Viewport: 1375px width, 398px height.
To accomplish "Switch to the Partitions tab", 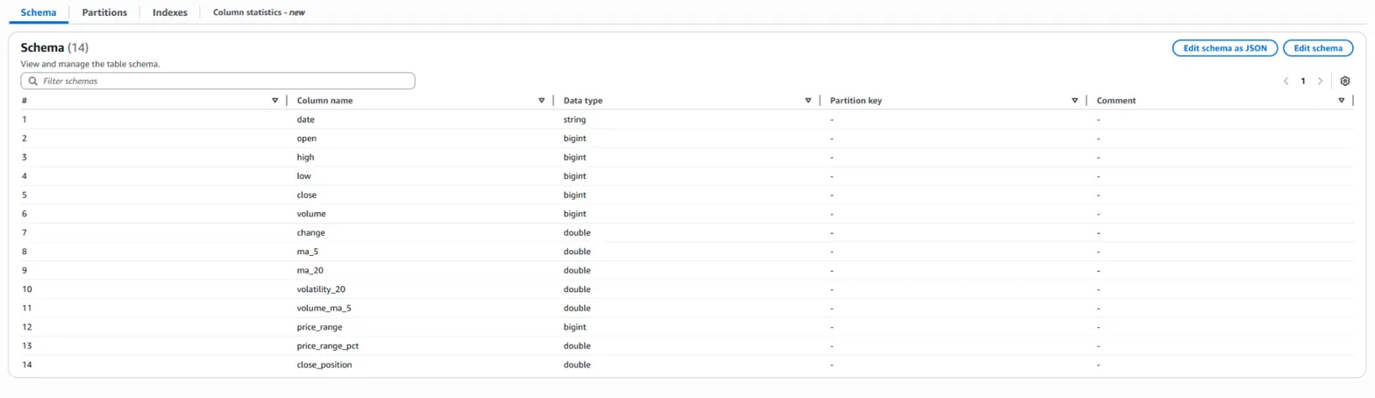I will click(x=104, y=12).
